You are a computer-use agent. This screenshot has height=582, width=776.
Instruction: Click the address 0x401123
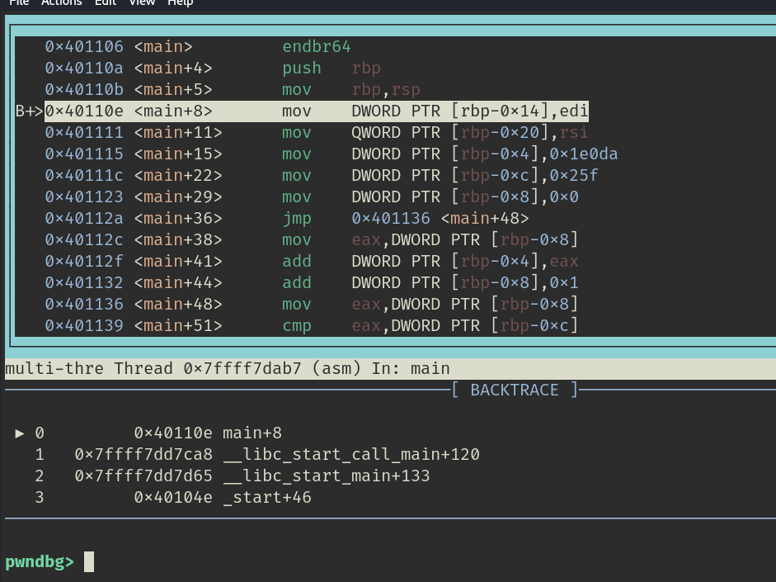pyautogui.click(x=83, y=196)
